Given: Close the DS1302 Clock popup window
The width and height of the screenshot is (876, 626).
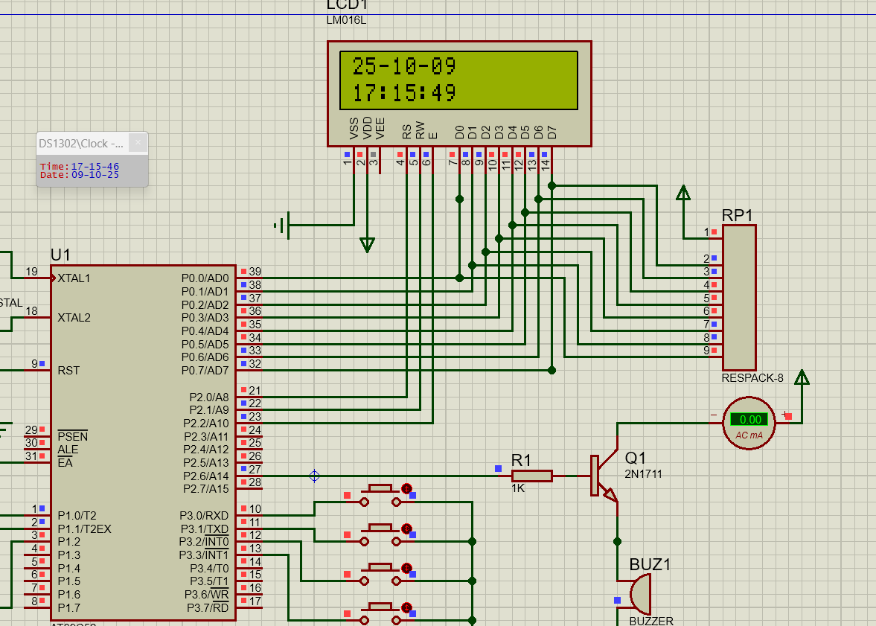Looking at the screenshot, I should pos(138,143).
